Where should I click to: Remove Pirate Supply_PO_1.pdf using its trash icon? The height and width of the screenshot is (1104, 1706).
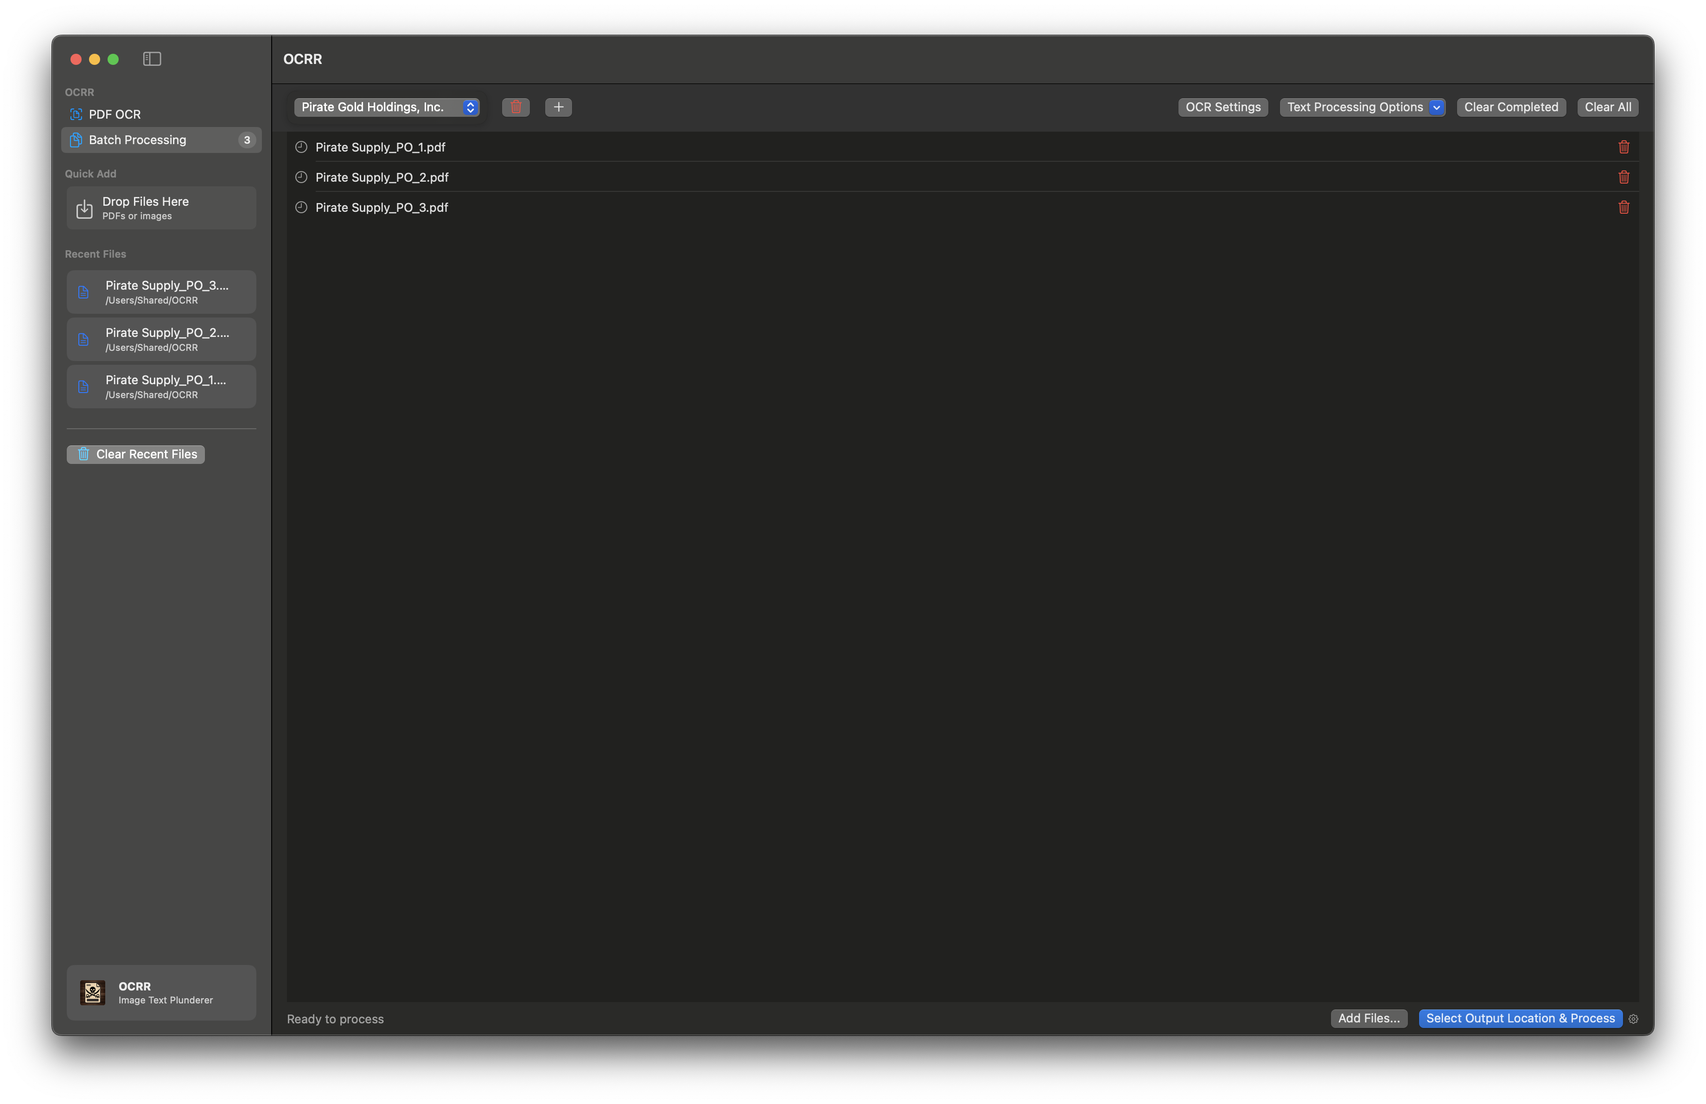click(x=1623, y=147)
